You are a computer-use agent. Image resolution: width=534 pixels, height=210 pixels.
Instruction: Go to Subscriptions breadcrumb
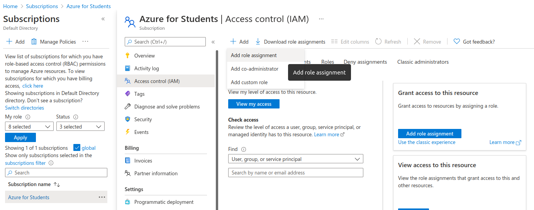[x=42, y=6]
